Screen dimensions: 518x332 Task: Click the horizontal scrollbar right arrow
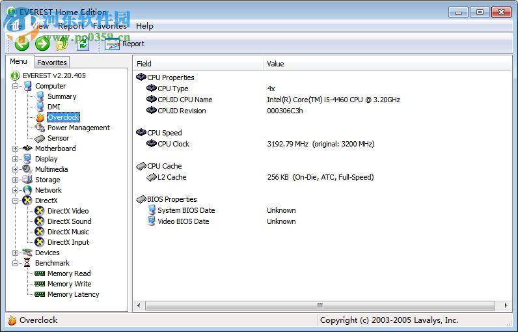pyautogui.click(x=506, y=305)
